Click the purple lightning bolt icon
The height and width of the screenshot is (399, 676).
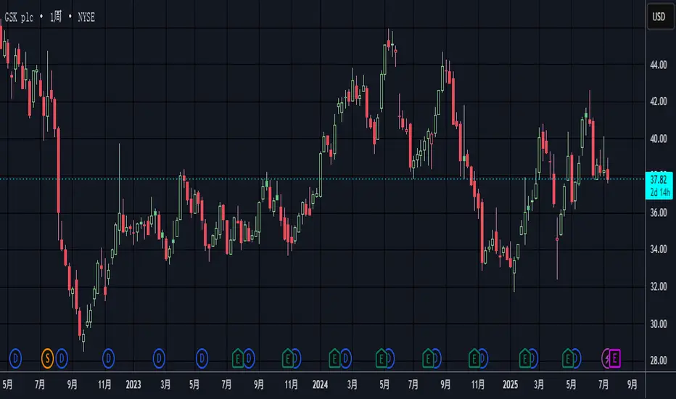(608, 356)
